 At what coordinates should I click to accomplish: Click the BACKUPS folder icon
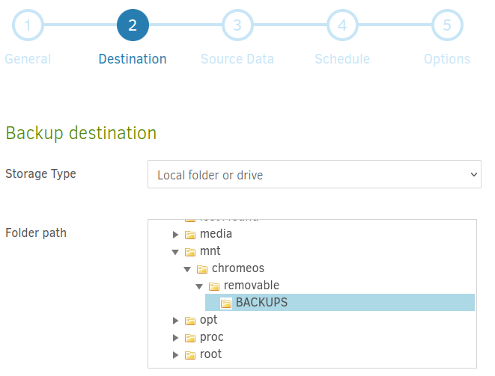(x=226, y=303)
